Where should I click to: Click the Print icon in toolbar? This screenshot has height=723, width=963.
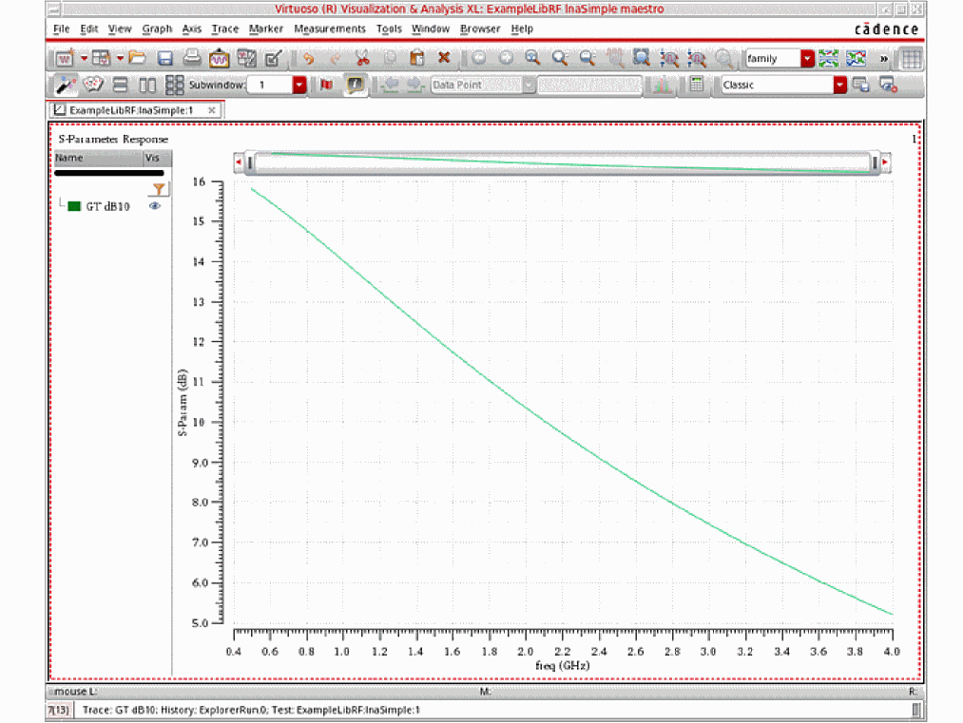tap(191, 58)
